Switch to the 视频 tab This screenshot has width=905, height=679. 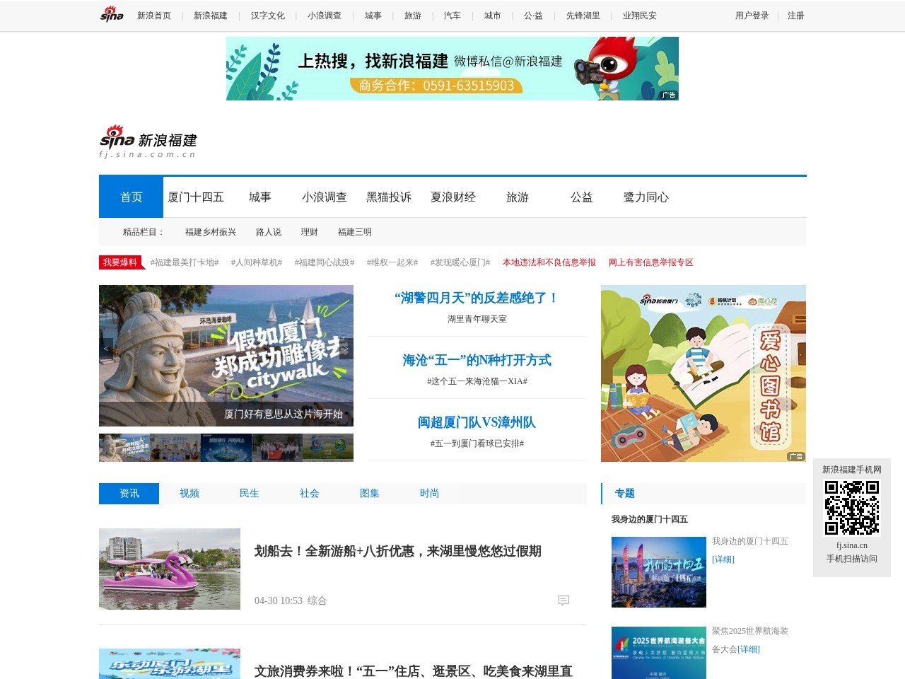click(x=189, y=494)
